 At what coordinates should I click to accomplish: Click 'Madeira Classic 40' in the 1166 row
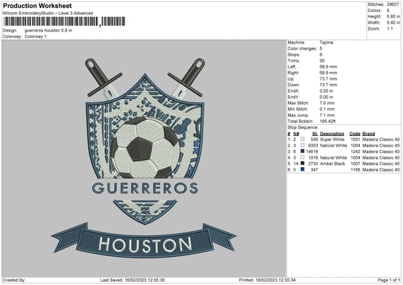(x=381, y=170)
